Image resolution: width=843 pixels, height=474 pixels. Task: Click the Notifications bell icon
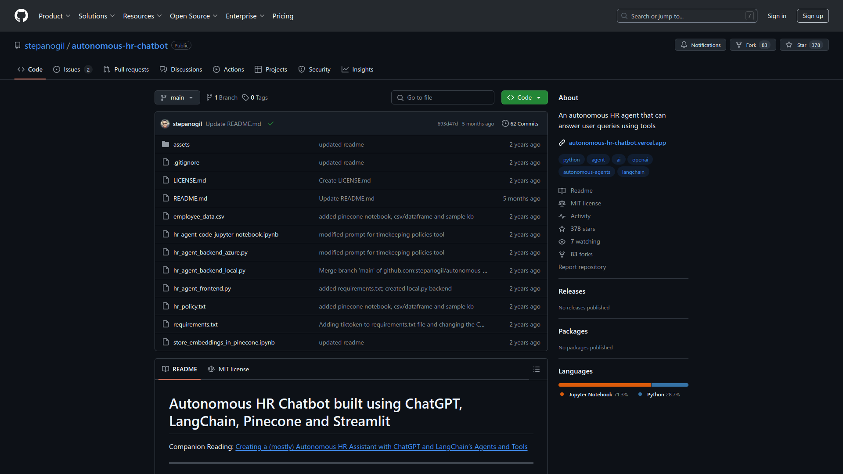pos(684,45)
